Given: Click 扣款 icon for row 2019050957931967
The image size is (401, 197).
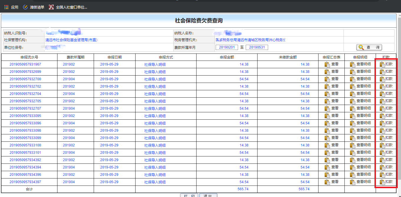Looking at the screenshot, I should [382, 64].
